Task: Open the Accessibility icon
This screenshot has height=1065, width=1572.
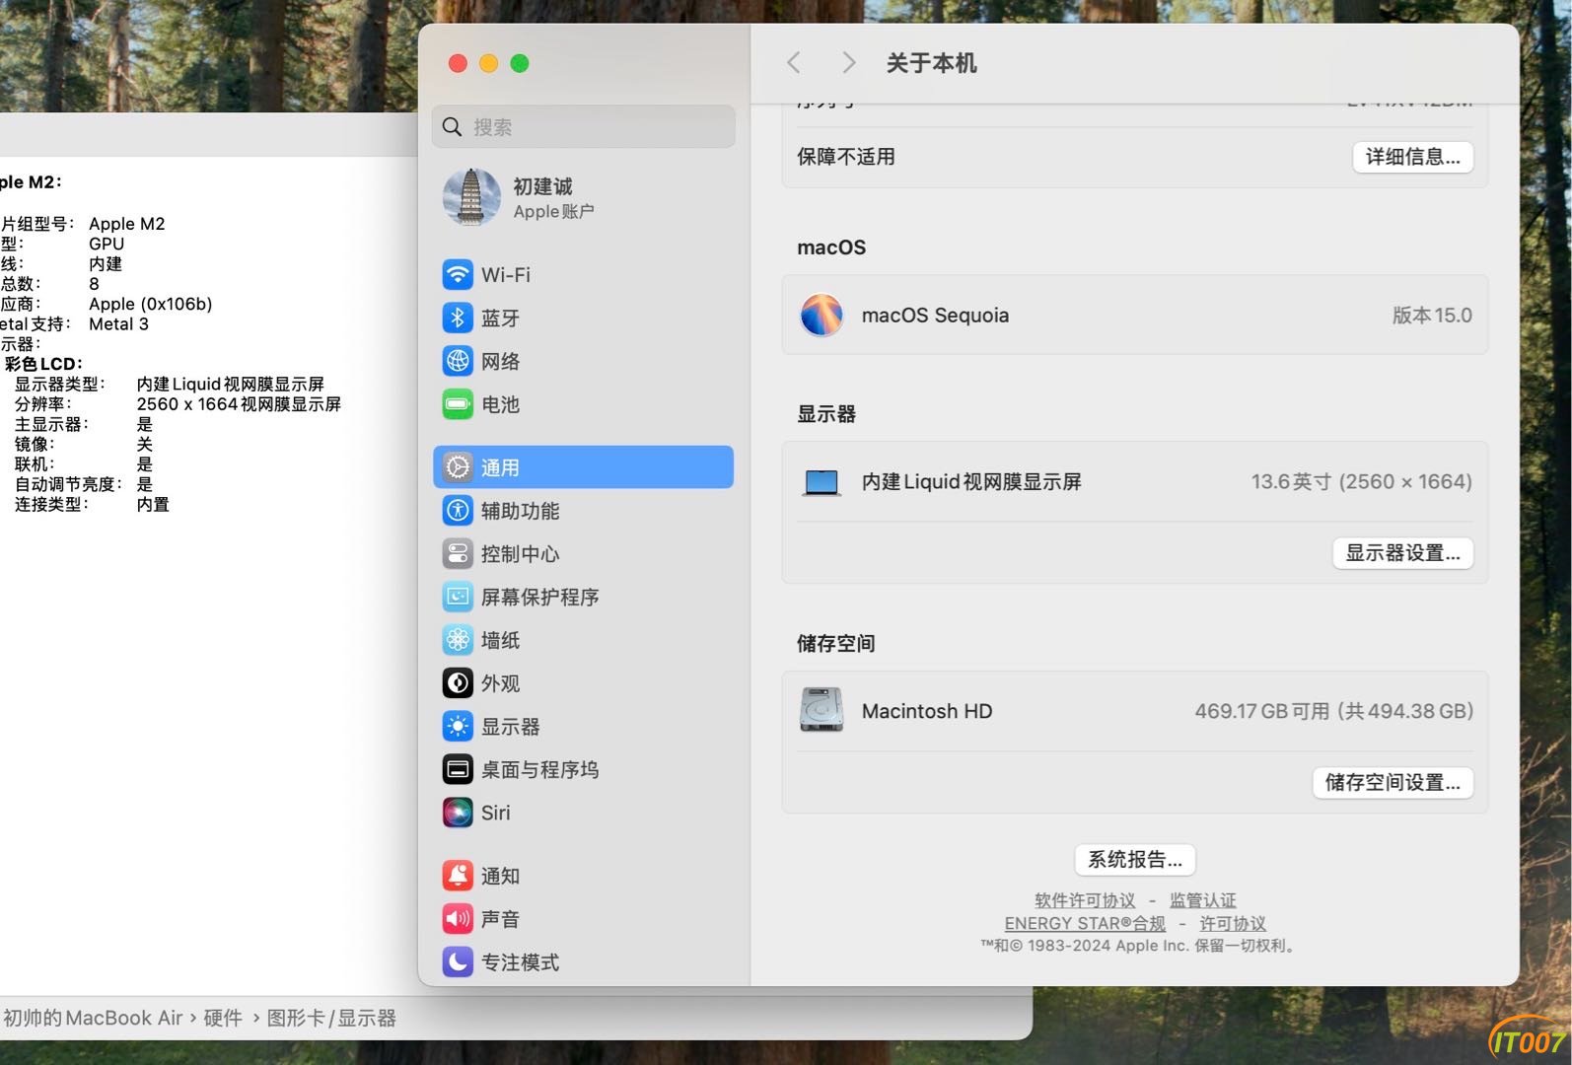Action: 458,511
